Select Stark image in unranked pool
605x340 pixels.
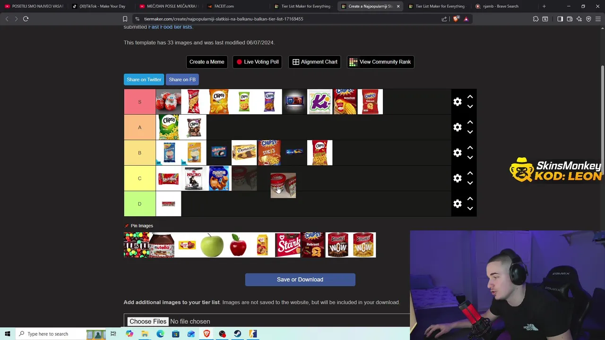(x=287, y=245)
